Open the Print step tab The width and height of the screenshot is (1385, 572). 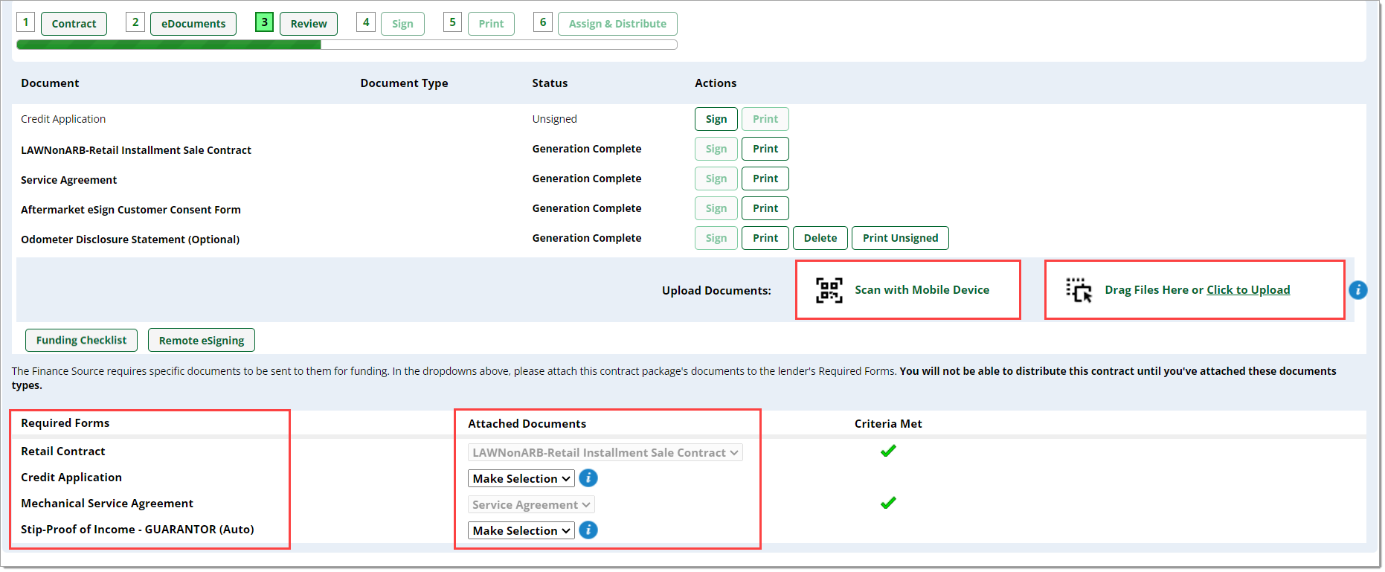(x=491, y=24)
